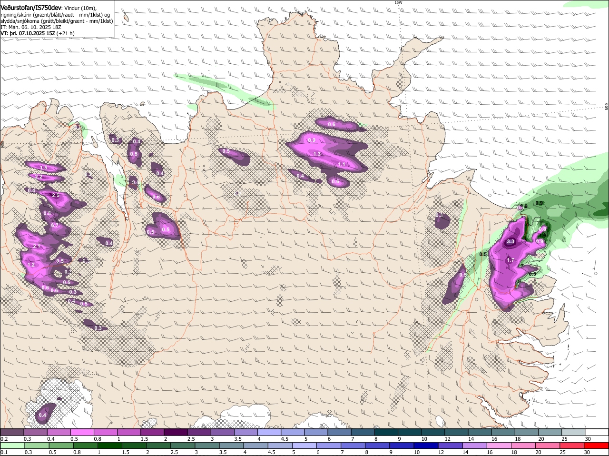
Task: Click the (+21 h) forecast offset text
Action: (x=66, y=33)
